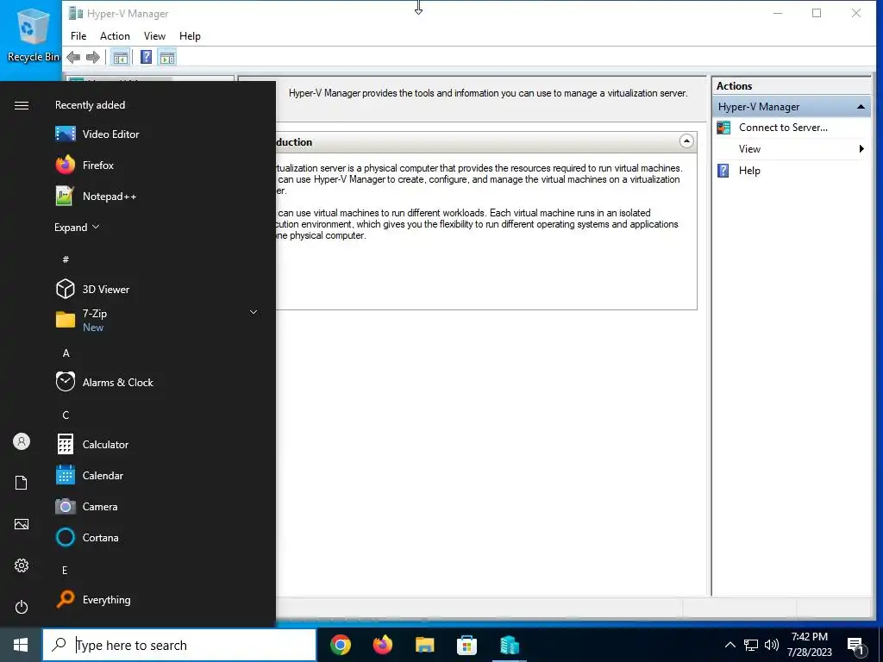Click the Windows Start button
Viewport: 883px width, 662px height.
coord(21,645)
